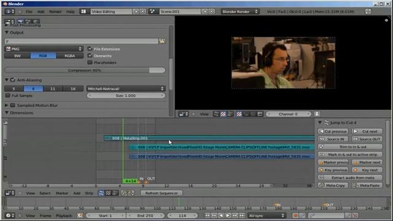Jump to the end frame
The image size is (393, 221).
tap(242, 215)
